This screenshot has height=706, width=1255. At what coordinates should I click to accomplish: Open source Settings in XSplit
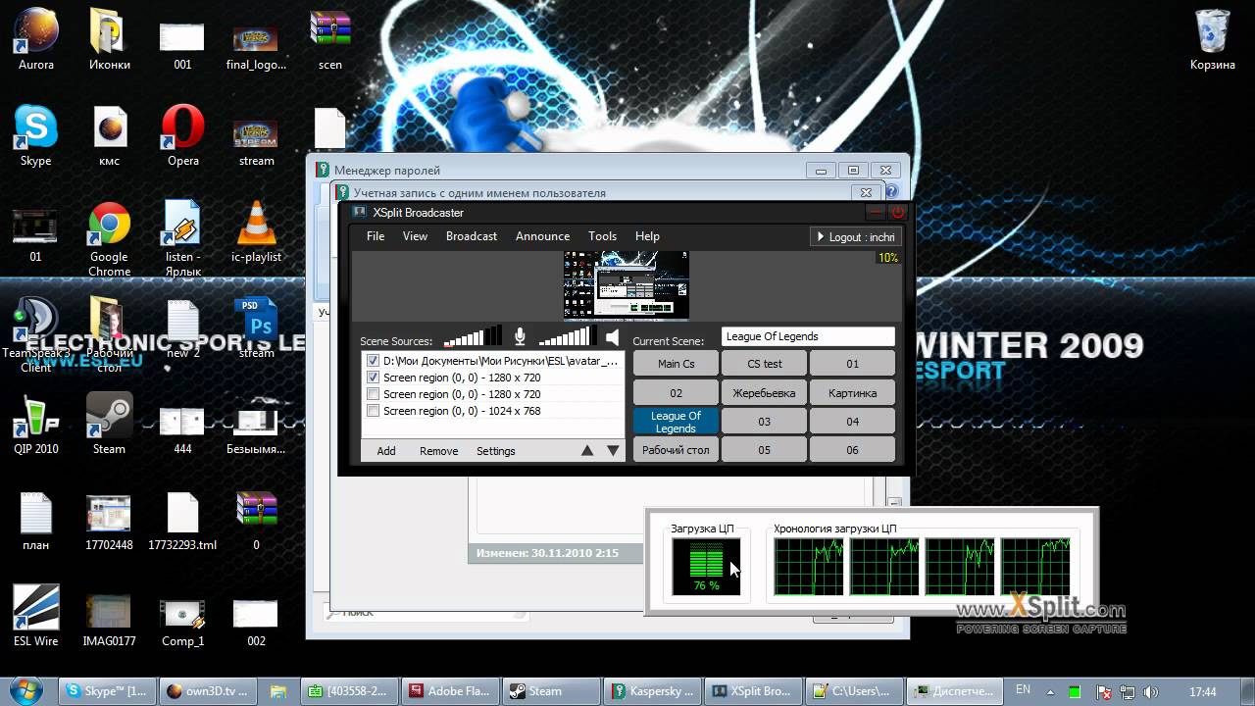coord(495,451)
